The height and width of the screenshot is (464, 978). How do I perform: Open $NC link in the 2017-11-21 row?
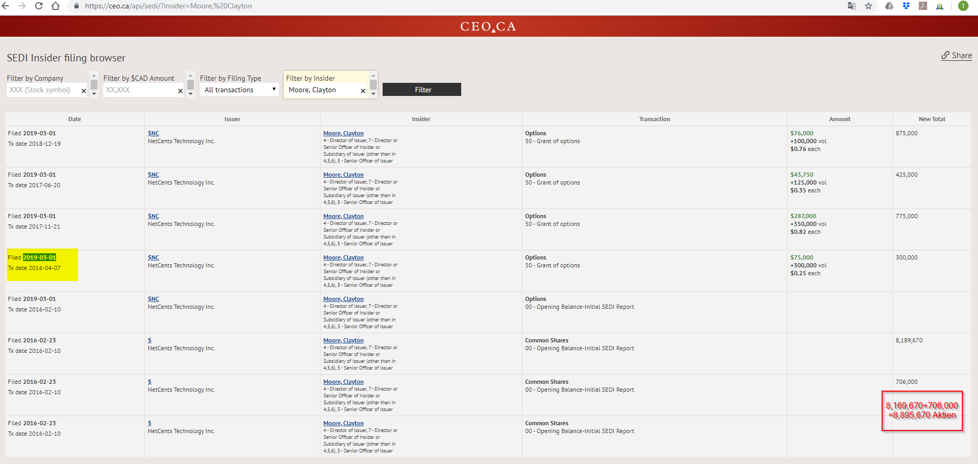[x=154, y=216]
